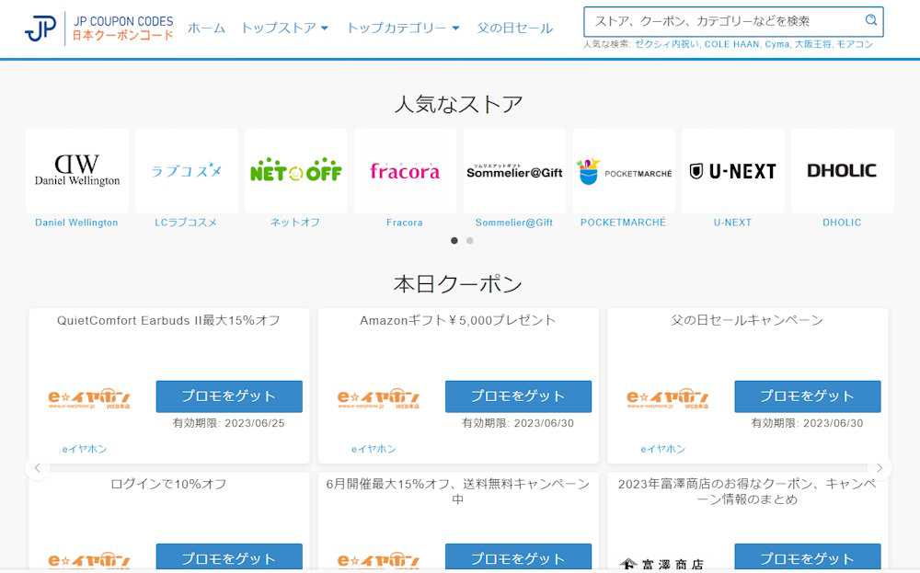The width and height of the screenshot is (920, 573).
Task: Click Amazonギフト￥5,000プレゼント title
Action: tap(457, 320)
